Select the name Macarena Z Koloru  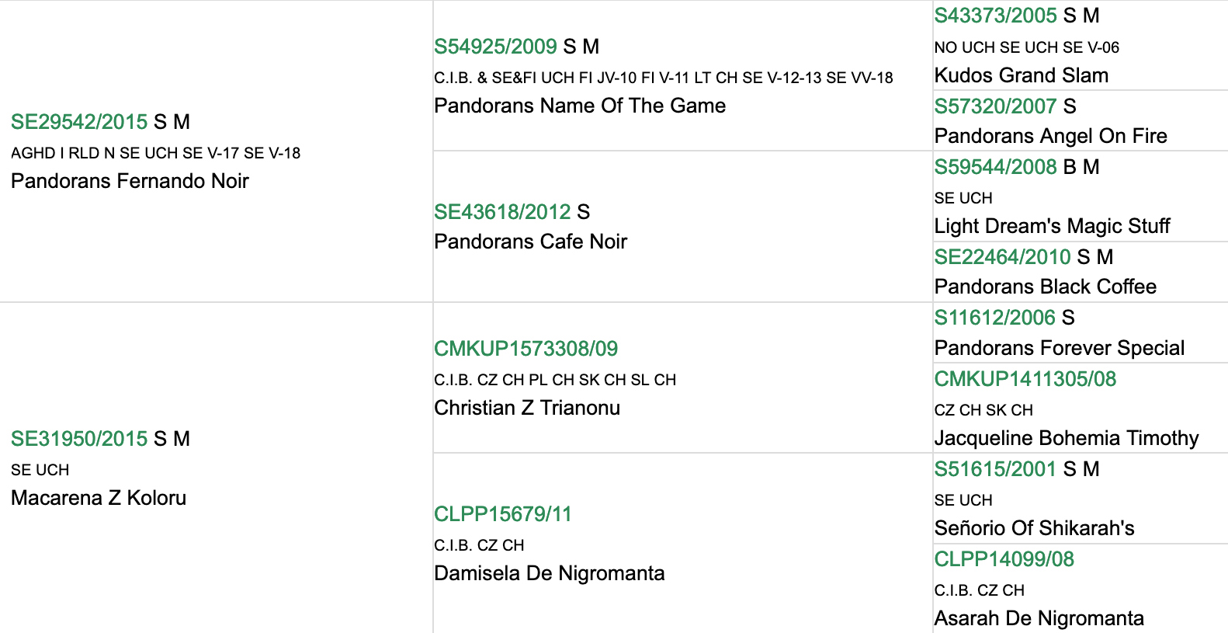[x=99, y=498]
